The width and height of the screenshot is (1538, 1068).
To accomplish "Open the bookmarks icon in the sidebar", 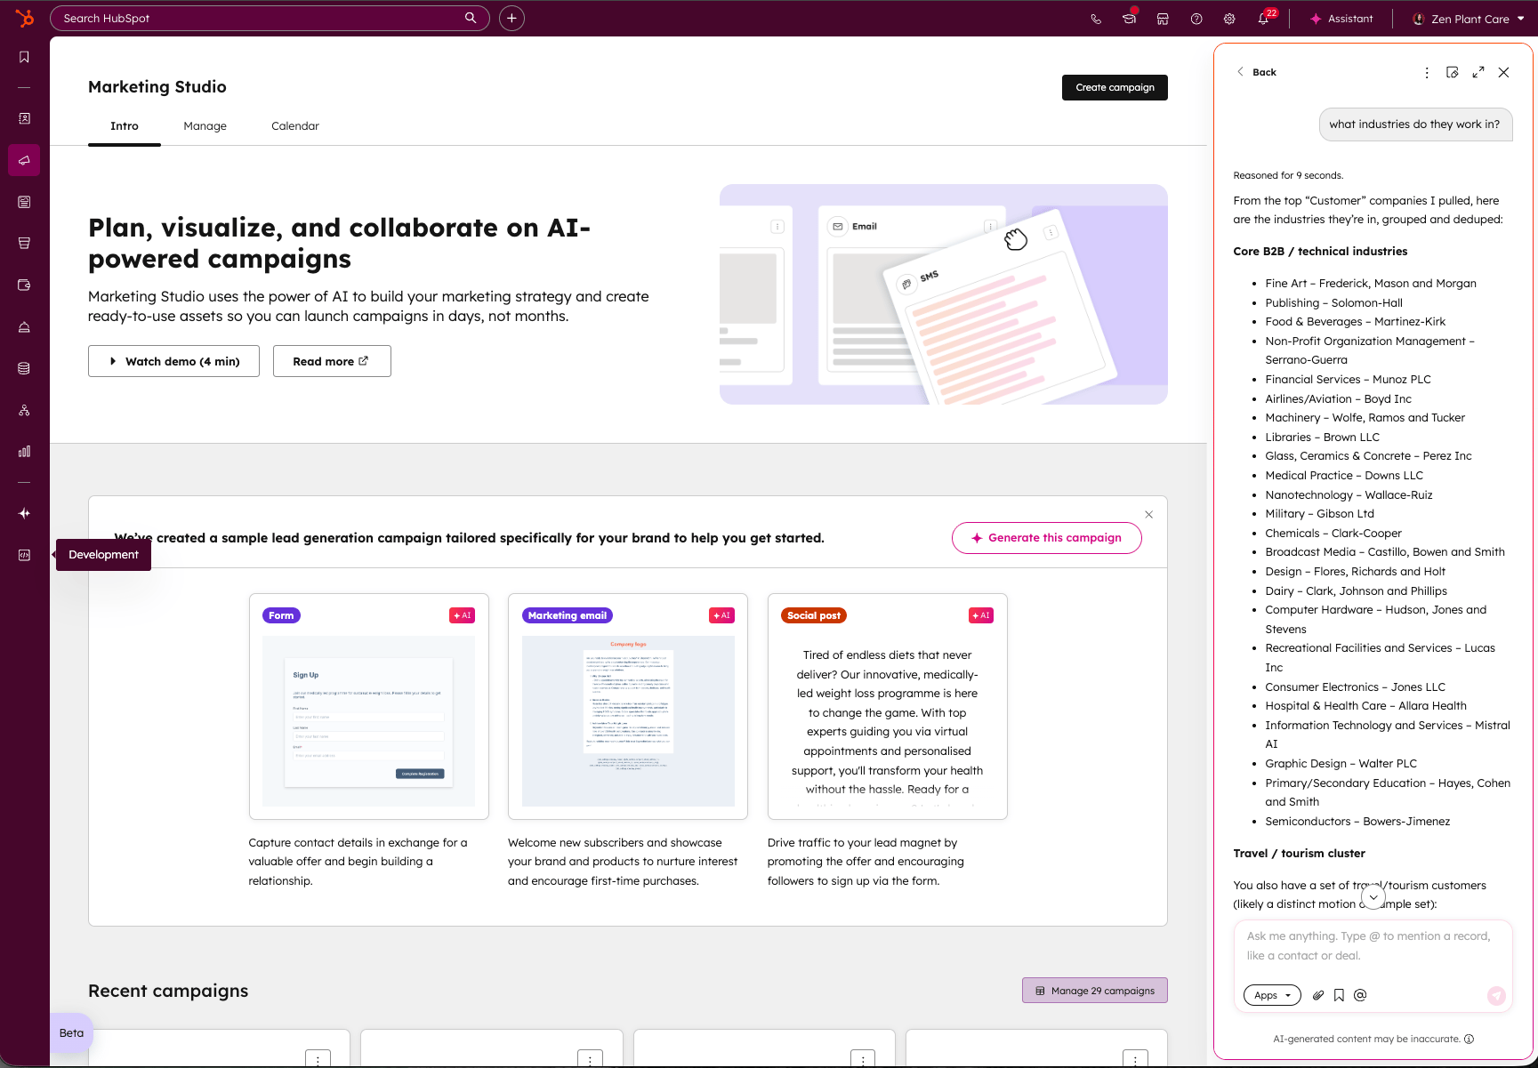I will coord(24,57).
